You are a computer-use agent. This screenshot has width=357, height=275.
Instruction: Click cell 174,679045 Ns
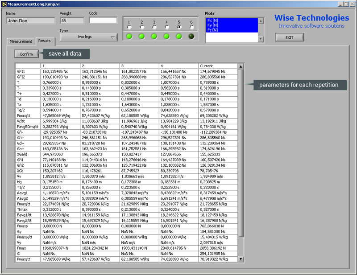point(218,71)
